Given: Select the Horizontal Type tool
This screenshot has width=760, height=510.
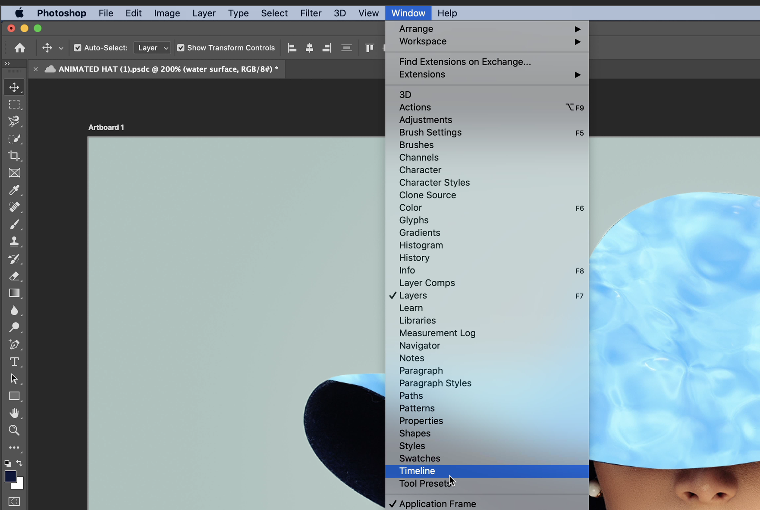Looking at the screenshot, I should click(x=14, y=362).
